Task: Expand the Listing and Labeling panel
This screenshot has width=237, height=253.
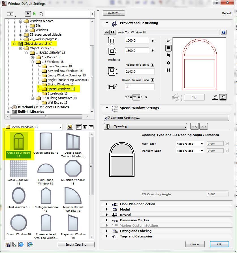Action: [107, 231]
